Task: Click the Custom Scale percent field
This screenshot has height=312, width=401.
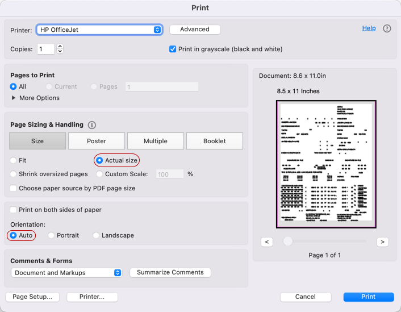Action: coord(170,174)
